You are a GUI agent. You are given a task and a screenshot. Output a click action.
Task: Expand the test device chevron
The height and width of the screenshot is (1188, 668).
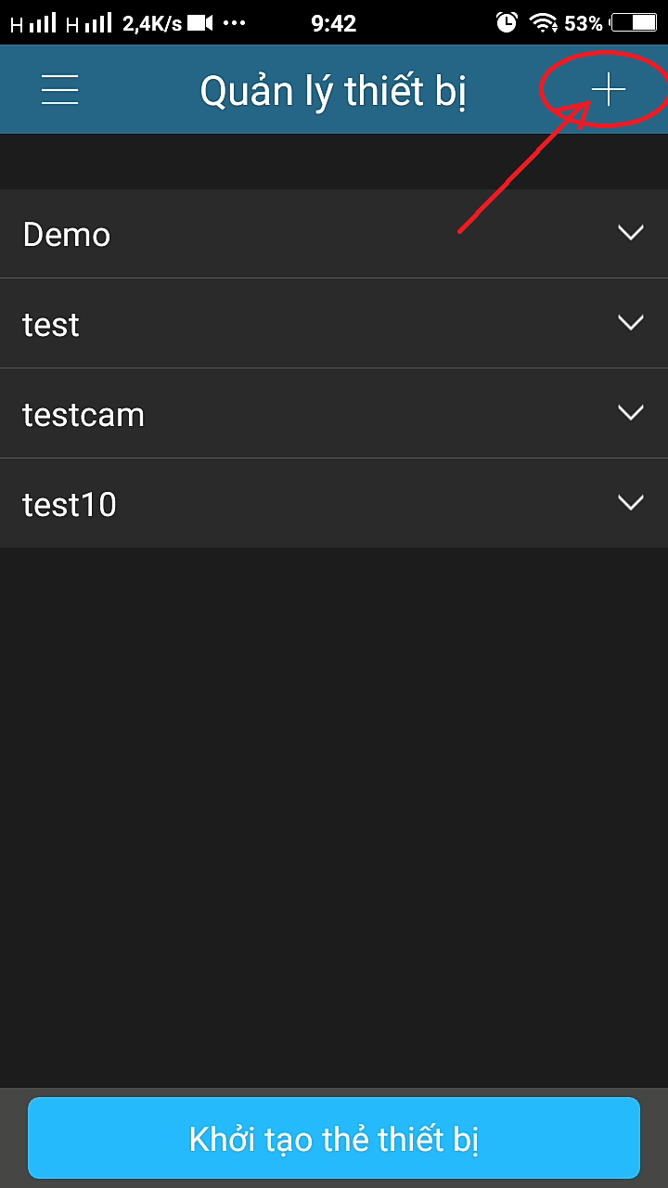tap(630, 323)
